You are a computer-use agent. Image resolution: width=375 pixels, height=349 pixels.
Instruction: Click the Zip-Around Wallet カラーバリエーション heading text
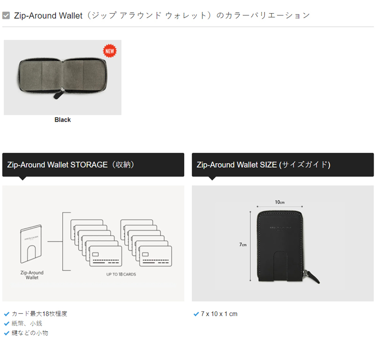click(162, 15)
